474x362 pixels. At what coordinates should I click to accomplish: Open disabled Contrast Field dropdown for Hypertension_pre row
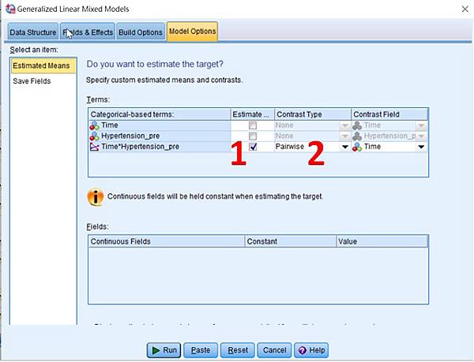click(421, 136)
